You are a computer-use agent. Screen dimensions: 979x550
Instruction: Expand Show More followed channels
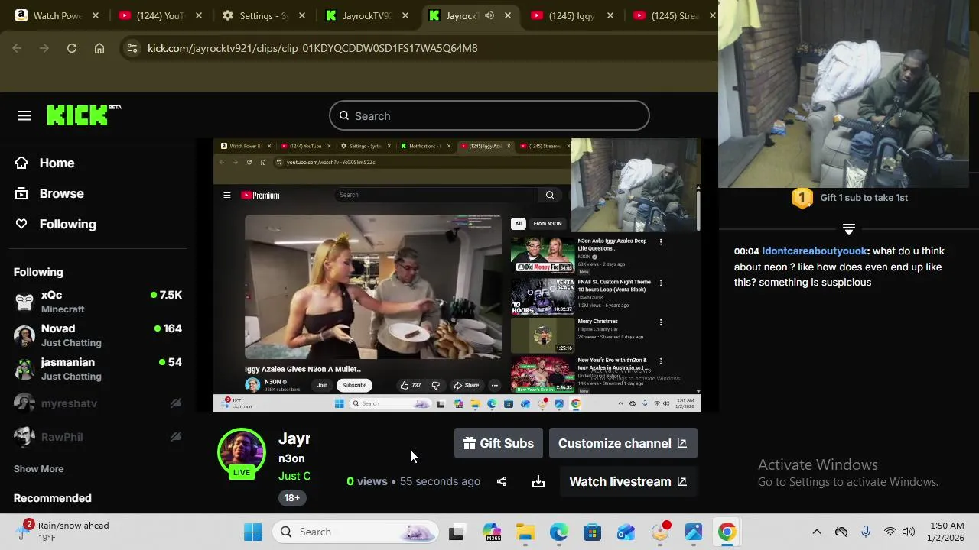(38, 469)
